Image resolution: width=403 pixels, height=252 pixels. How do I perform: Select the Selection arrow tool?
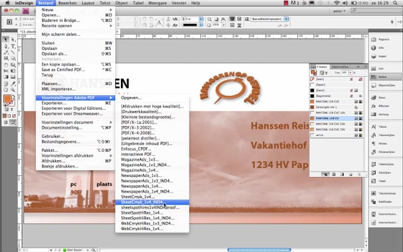[6, 39]
